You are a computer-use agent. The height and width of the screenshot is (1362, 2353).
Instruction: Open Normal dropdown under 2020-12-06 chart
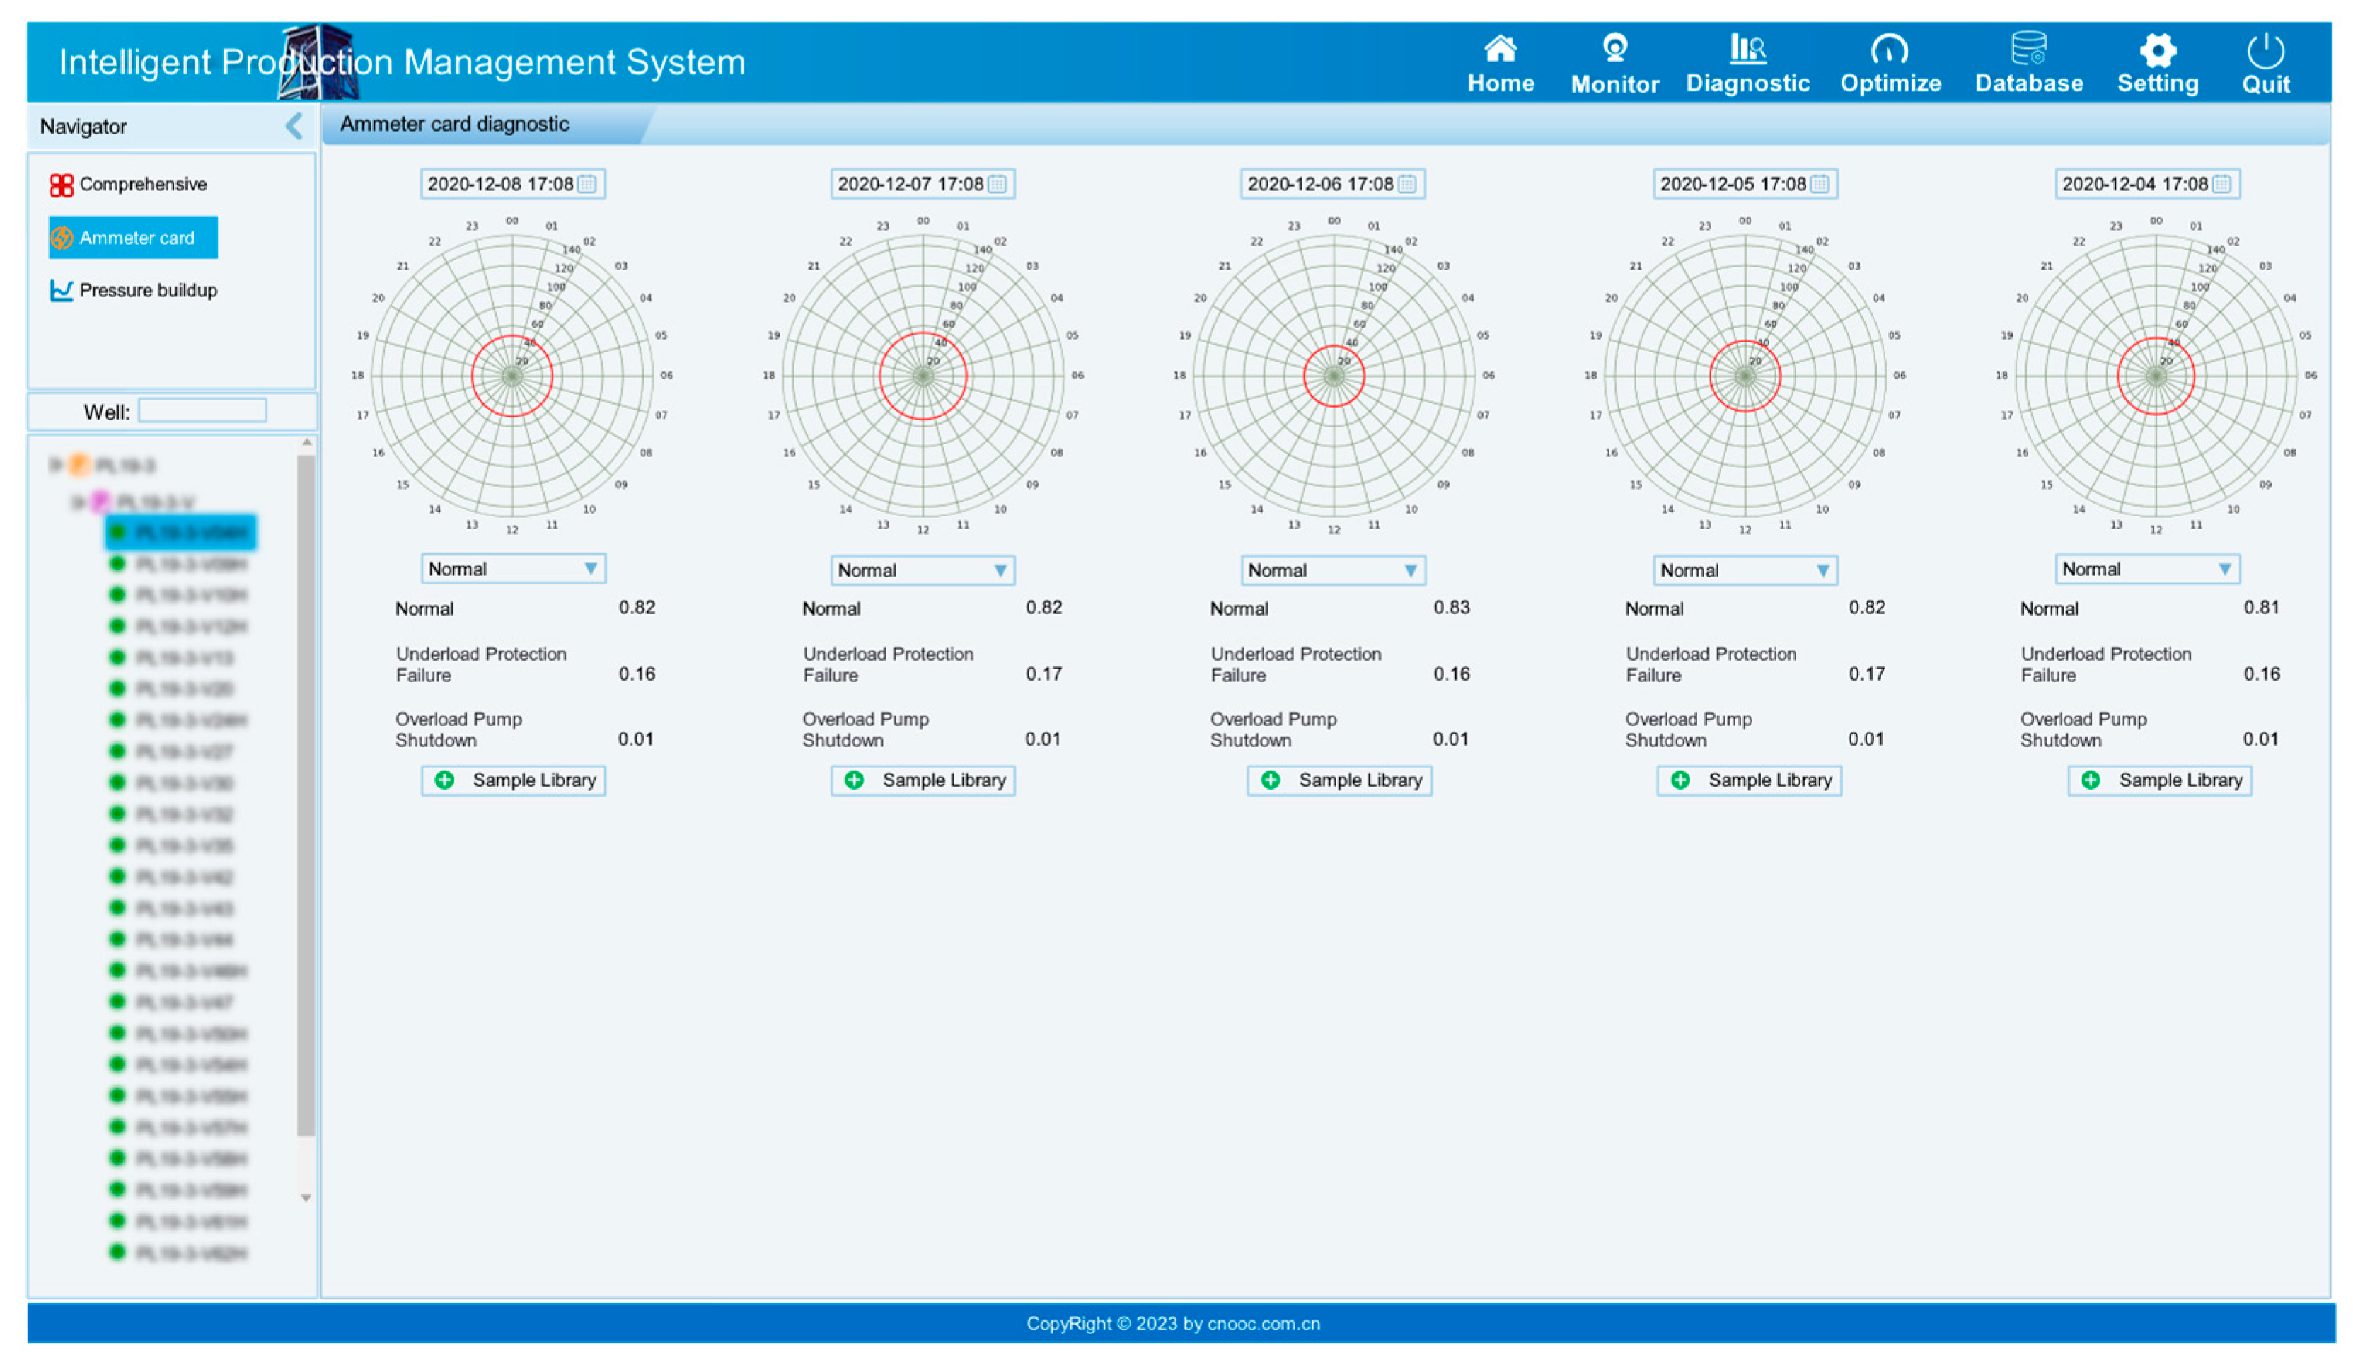click(1334, 570)
